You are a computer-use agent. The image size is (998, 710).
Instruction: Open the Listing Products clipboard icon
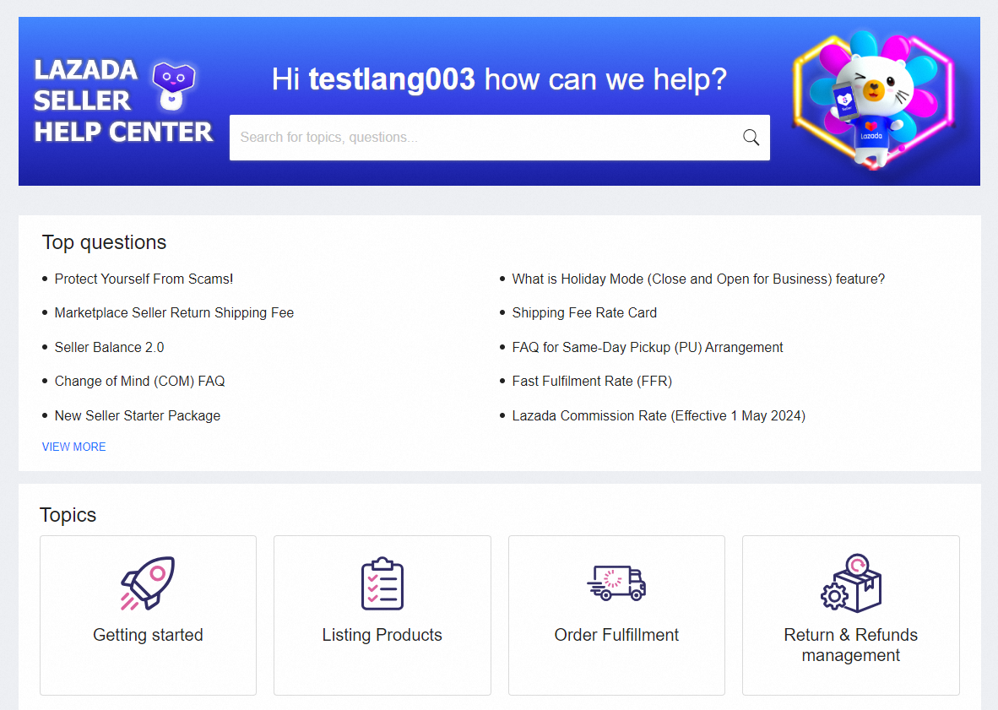382,583
